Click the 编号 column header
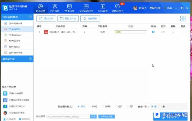The width and height of the screenshot is (192, 121). pos(39,26)
